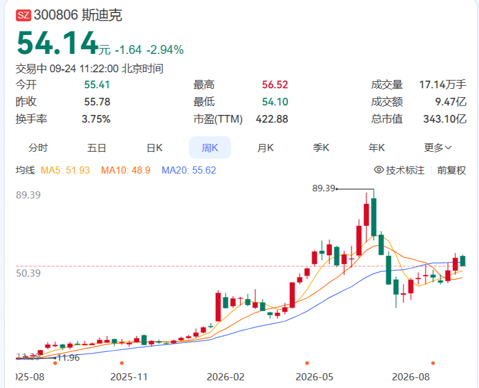This screenshot has height=388, width=479.
Task: Select the 周K chart tab
Action: click(x=210, y=147)
